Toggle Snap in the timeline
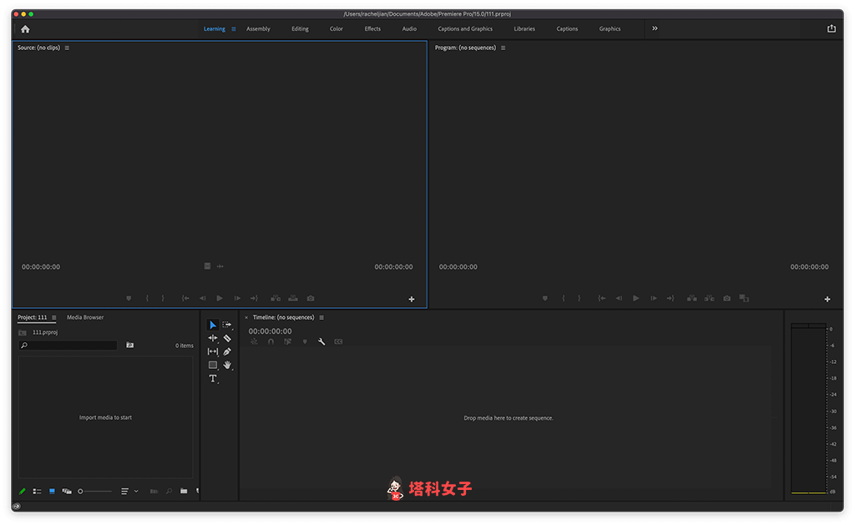This screenshot has height=525, width=855. [271, 341]
